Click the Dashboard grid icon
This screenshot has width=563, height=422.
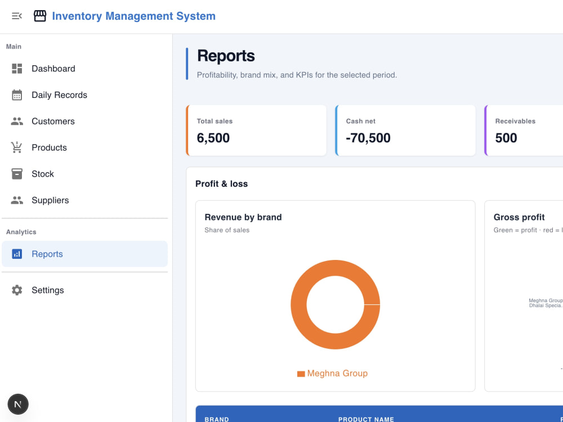tap(17, 69)
